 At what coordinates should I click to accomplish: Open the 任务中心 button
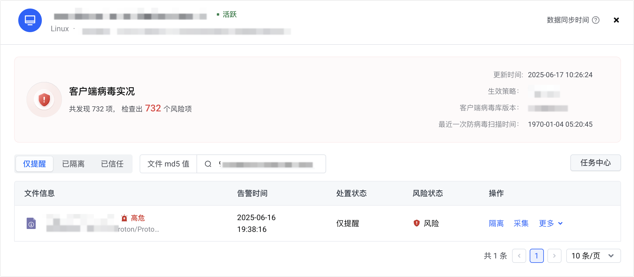pos(596,163)
